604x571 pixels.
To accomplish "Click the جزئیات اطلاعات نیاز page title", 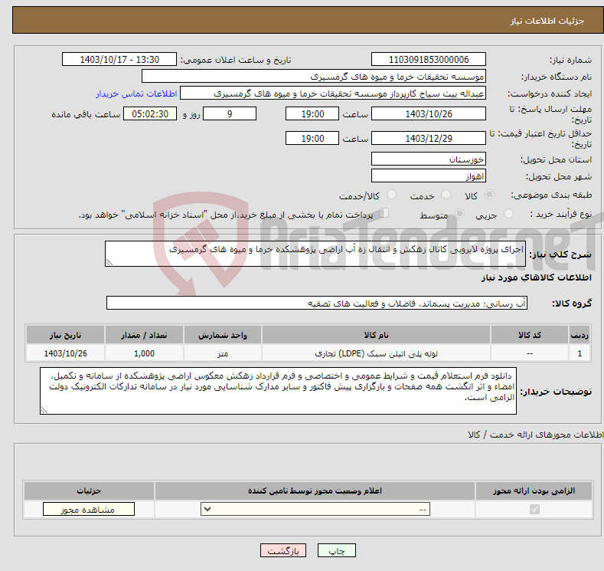I will [547, 21].
